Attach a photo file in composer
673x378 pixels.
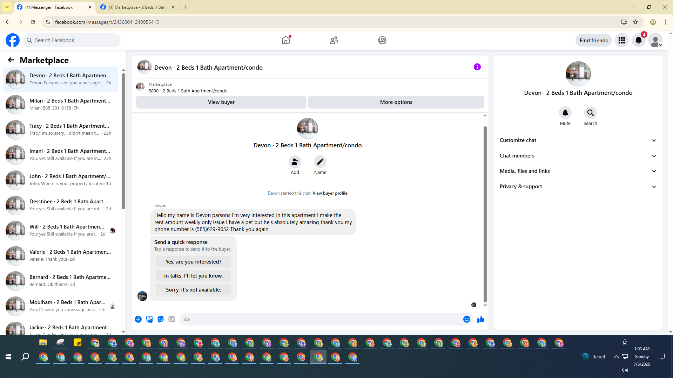[x=149, y=319]
